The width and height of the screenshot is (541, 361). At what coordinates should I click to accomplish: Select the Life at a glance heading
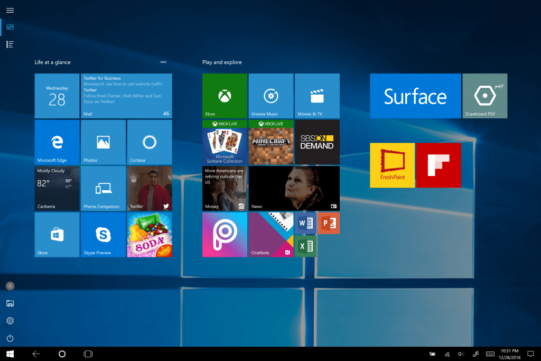(x=52, y=62)
